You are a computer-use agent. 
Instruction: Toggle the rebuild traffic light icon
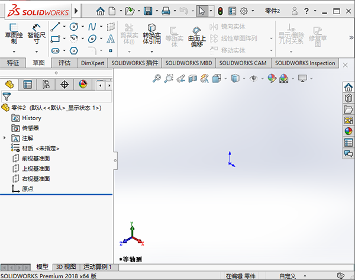(x=220, y=11)
